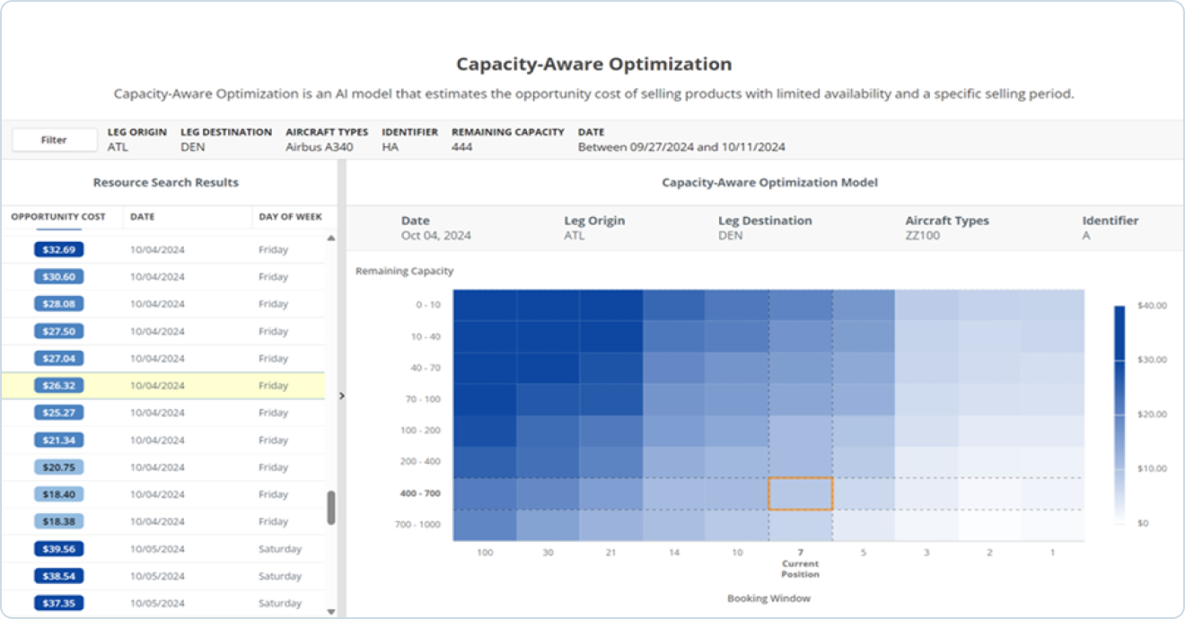Select the $39.56 Saturday cost badge
Screen dimensions: 1185x619
pos(59,549)
